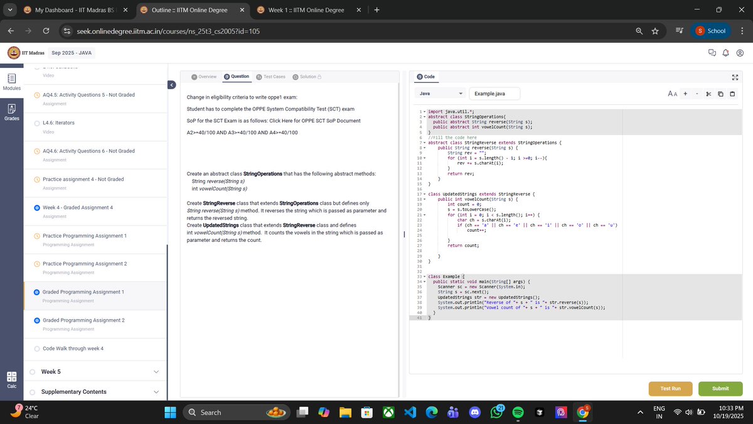Increase editor font with plus icon
Viewport: 753px width, 424px height.
(x=685, y=94)
